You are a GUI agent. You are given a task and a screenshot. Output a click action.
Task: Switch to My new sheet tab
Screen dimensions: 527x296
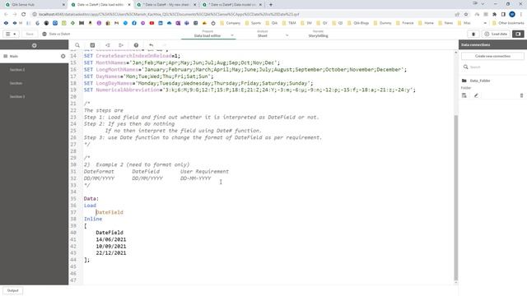coord(166,5)
